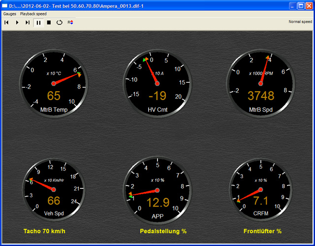
Task: Click the Veh Spd gauge
Action: coord(54,189)
